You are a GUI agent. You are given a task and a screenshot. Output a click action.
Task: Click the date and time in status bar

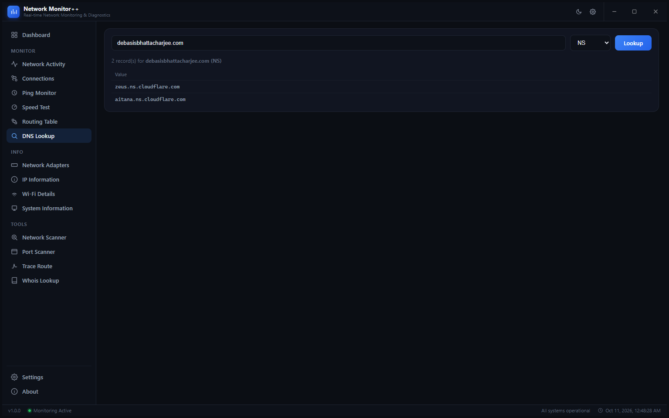[x=633, y=411]
